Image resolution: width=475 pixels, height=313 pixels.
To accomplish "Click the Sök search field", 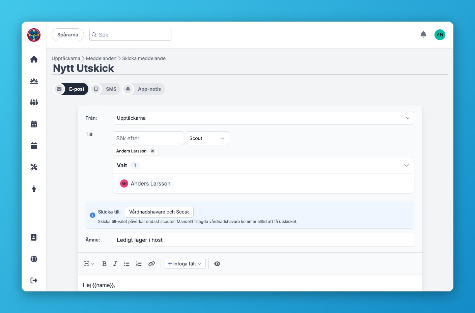I will (x=130, y=35).
